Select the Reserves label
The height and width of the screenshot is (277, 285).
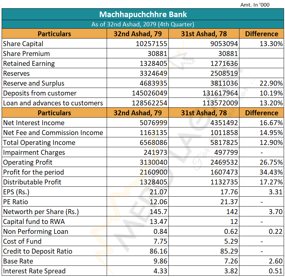17,73
